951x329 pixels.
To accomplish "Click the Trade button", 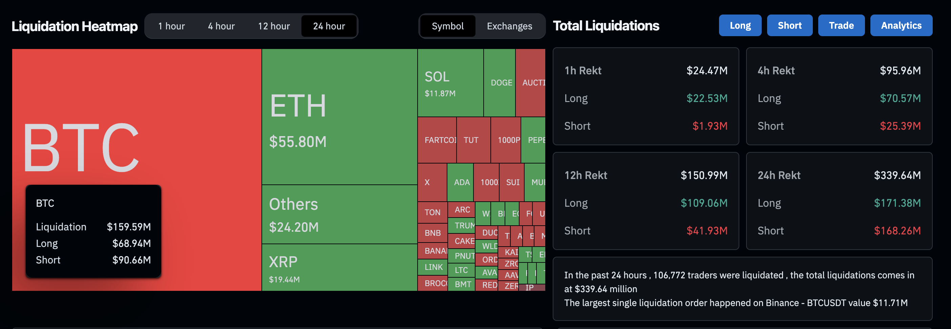I will [841, 25].
